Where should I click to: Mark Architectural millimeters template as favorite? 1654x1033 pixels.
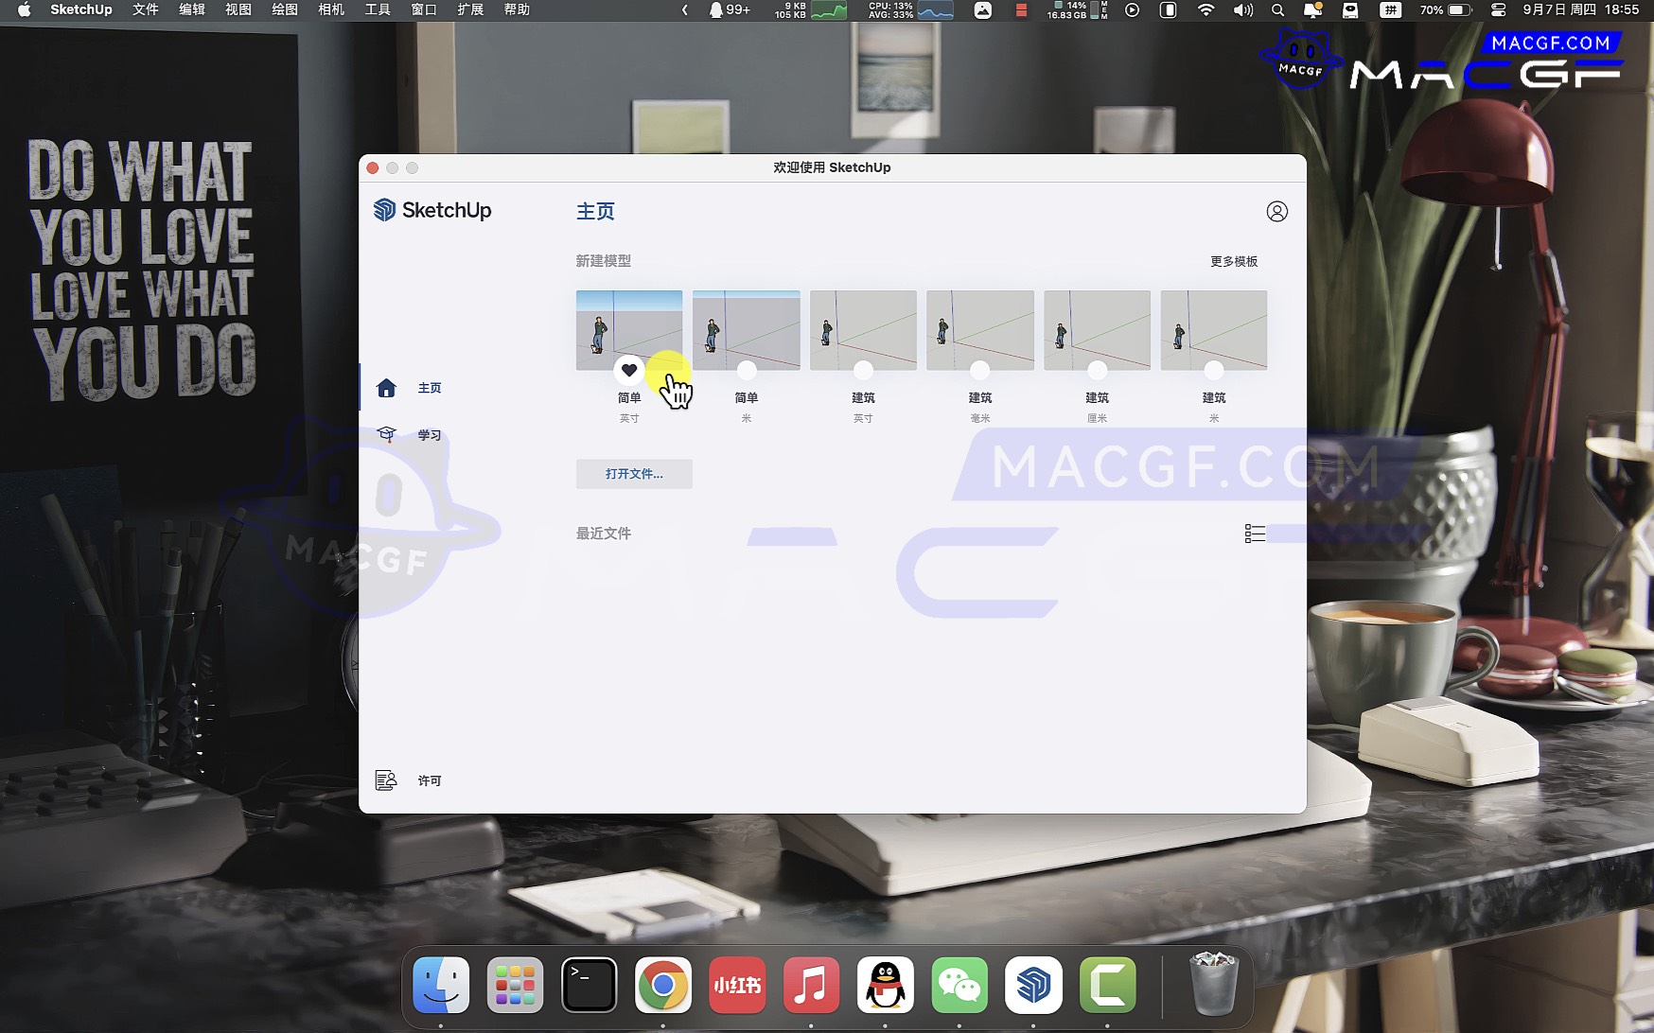(x=980, y=370)
